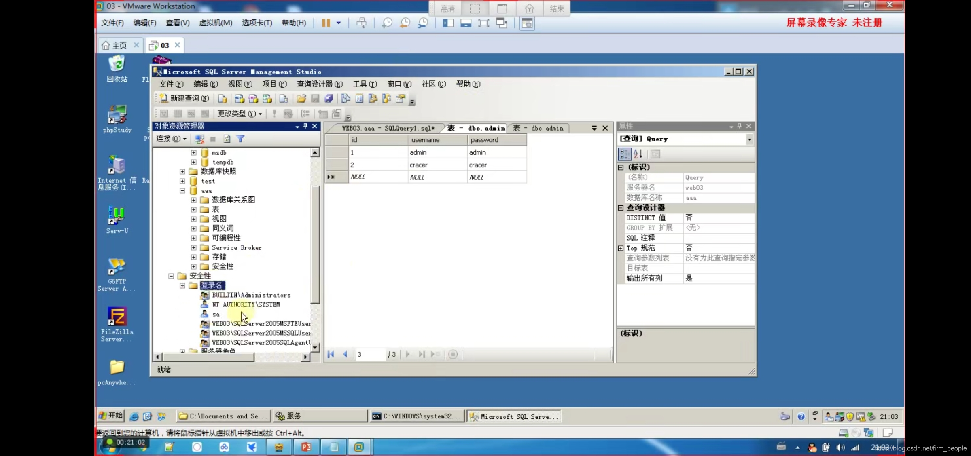Expand the Top 规范 property row
The width and height of the screenshot is (971, 456).
pos(621,248)
